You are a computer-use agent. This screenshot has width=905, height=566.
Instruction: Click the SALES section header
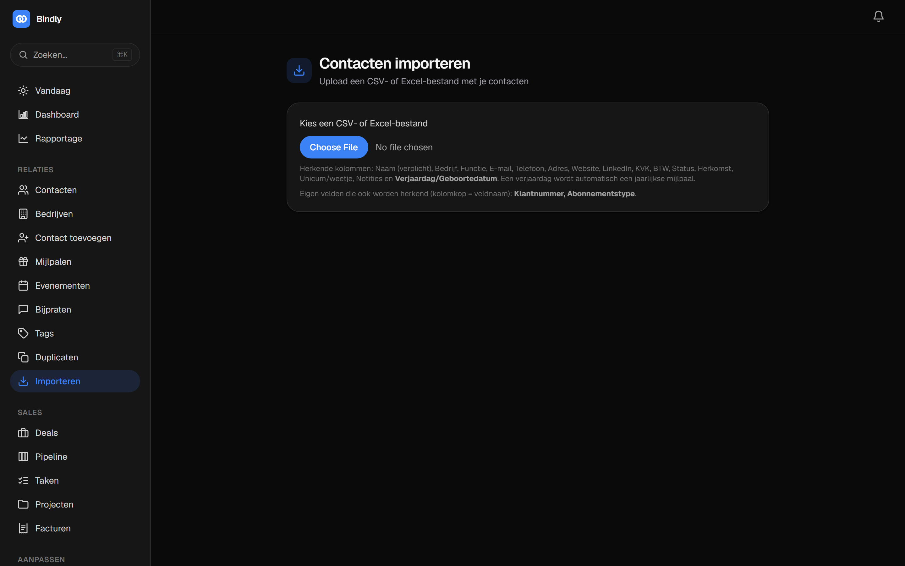click(x=30, y=413)
